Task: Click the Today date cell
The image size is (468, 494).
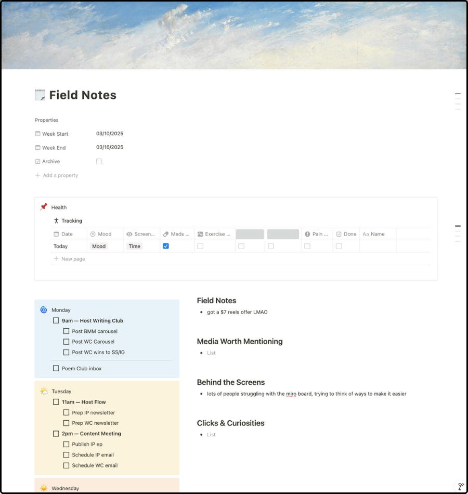Action: 69,246
